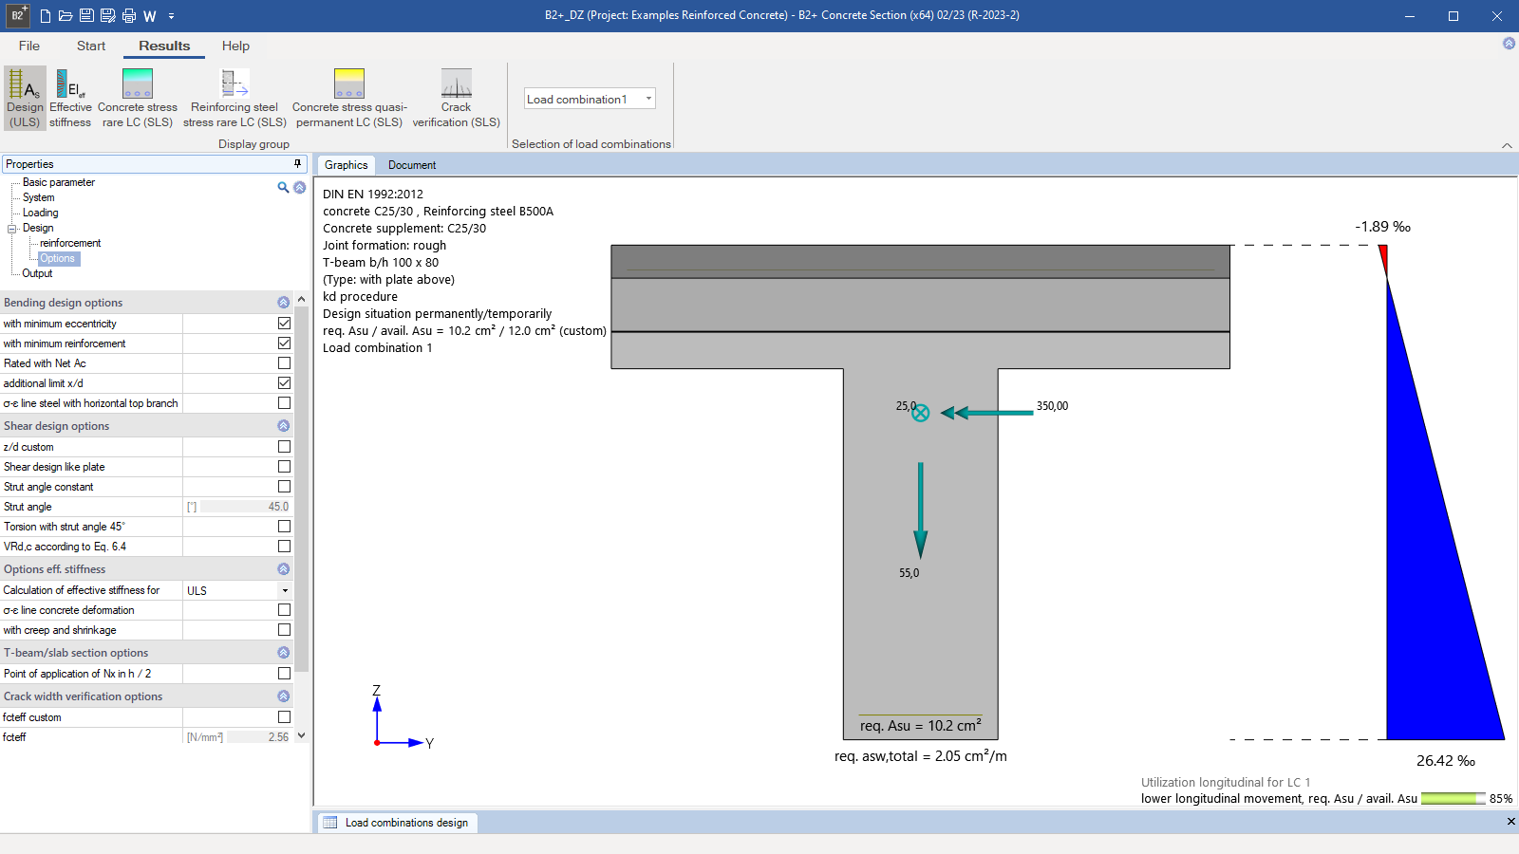Create a new file with the blank page icon
Viewport: 1519px width, 854px height.
pyautogui.click(x=45, y=16)
